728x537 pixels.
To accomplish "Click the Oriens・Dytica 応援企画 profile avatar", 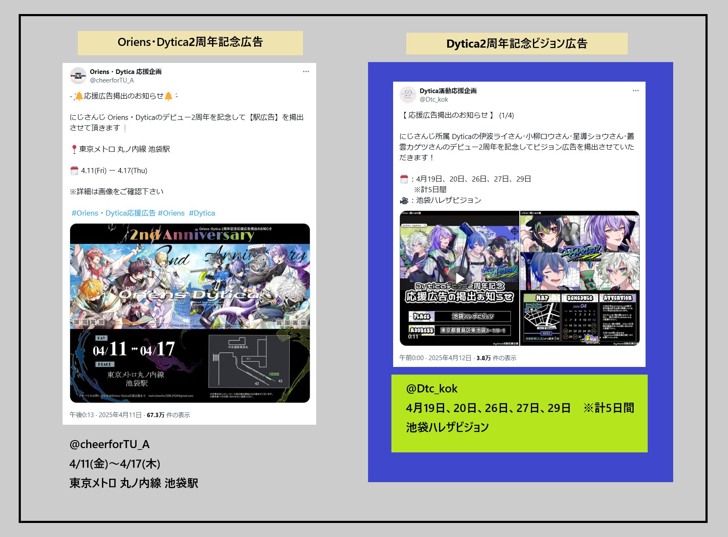I will [78, 76].
